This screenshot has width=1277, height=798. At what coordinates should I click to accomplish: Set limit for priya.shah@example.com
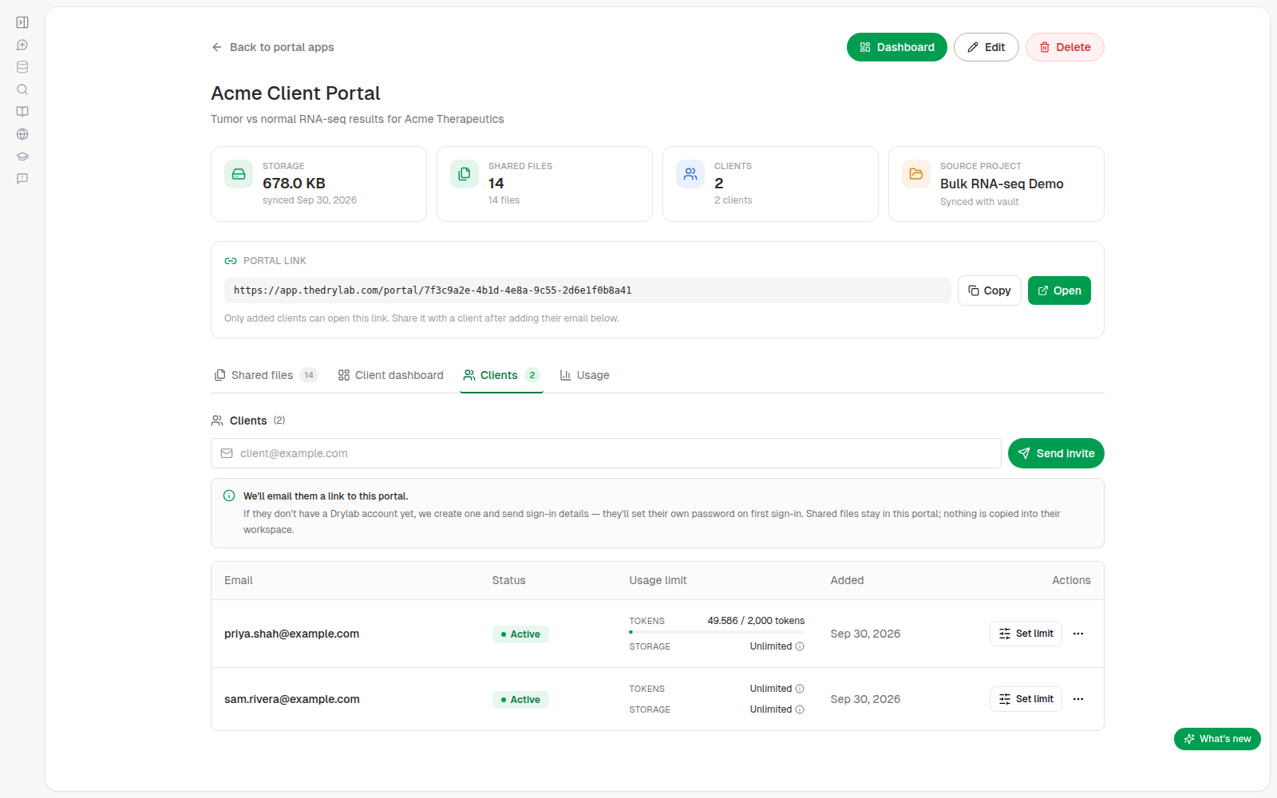pyautogui.click(x=1026, y=634)
